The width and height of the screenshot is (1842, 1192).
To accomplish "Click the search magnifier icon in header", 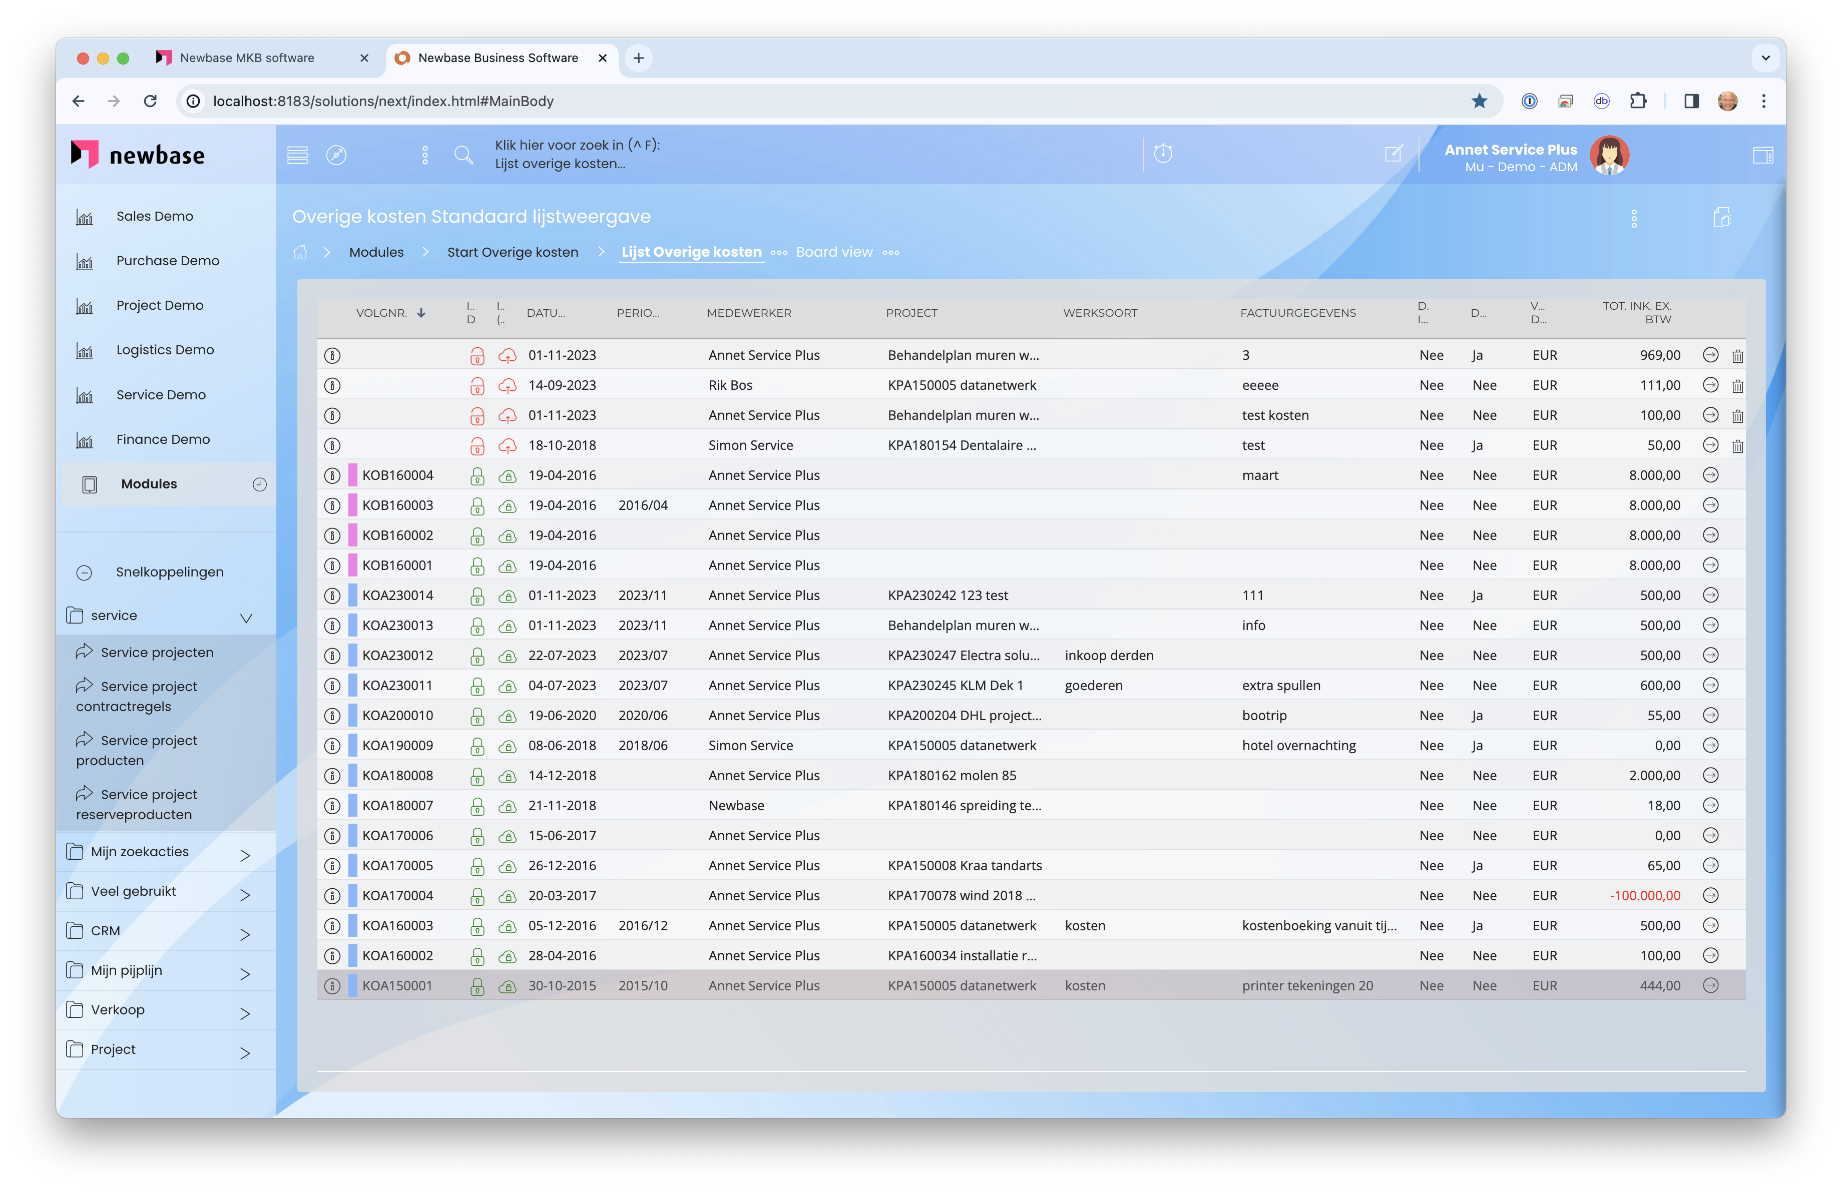I will pyautogui.click(x=464, y=155).
